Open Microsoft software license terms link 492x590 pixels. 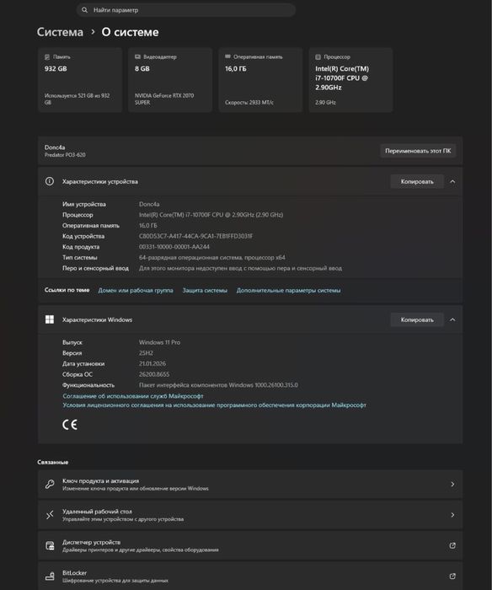214,405
